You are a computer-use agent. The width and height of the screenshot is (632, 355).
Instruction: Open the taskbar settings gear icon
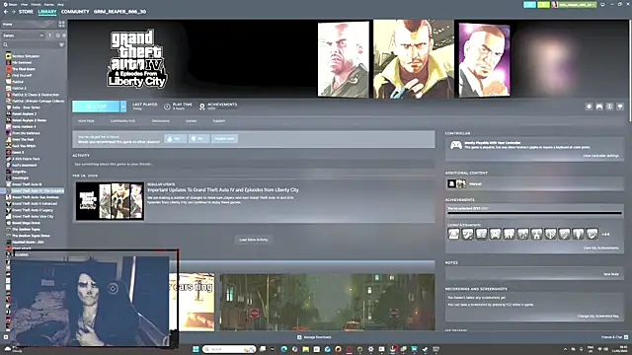pos(370,349)
